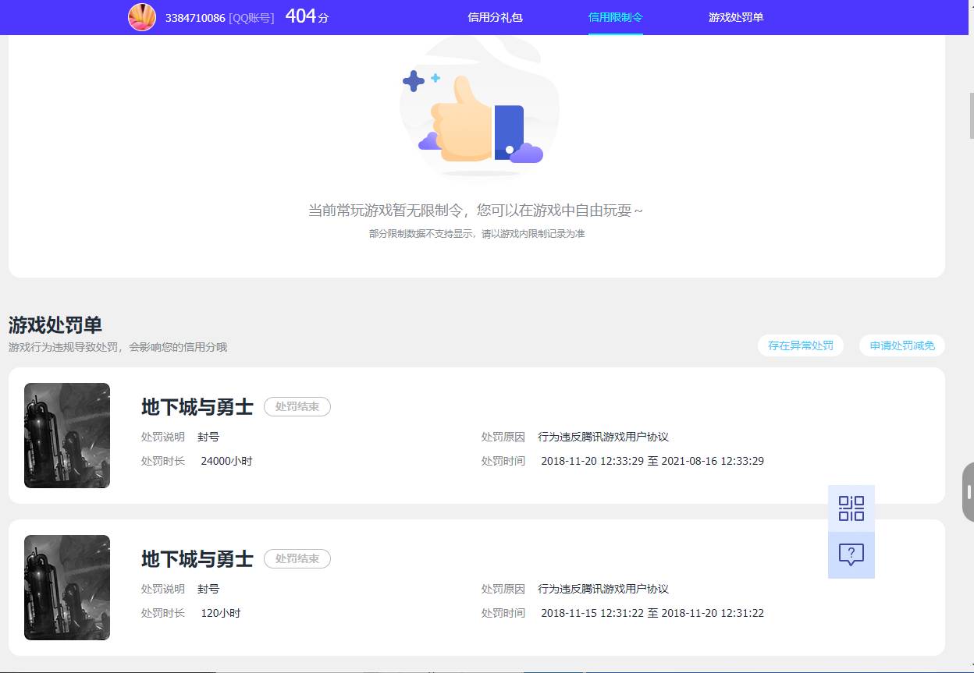Click the 游戏处罚单 section heading

[54, 325]
